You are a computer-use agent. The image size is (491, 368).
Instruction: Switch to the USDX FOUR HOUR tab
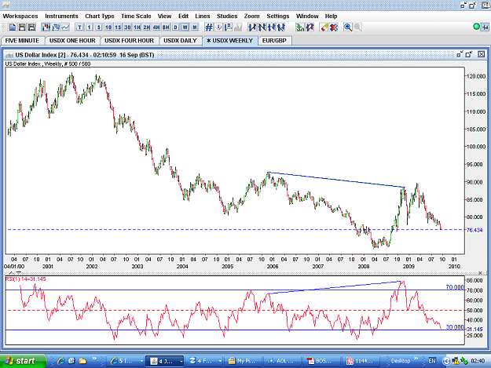pyautogui.click(x=130, y=41)
